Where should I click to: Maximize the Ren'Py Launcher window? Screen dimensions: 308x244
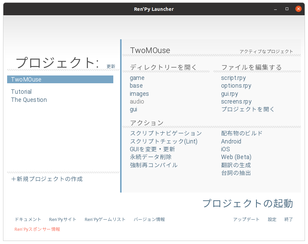click(287, 9)
